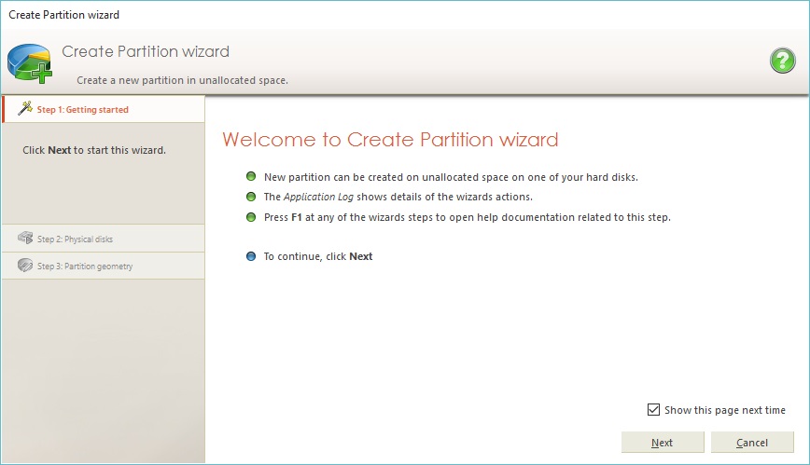Click the Next button
The height and width of the screenshot is (465, 810).
click(x=663, y=443)
